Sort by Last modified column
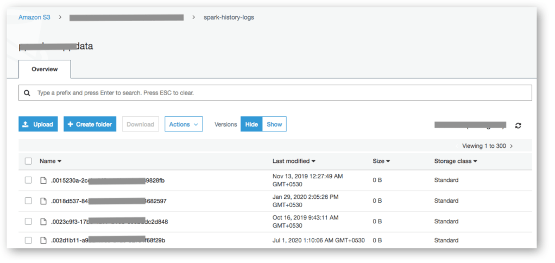The height and width of the screenshot is (263, 555). [x=294, y=161]
